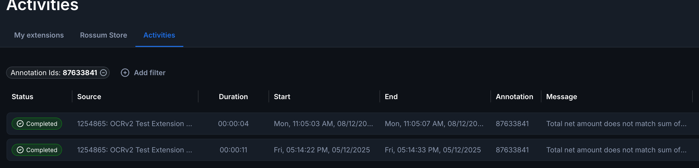Screen dimensions: 699x168
Task: Sort by the Start column header
Action: (282, 97)
